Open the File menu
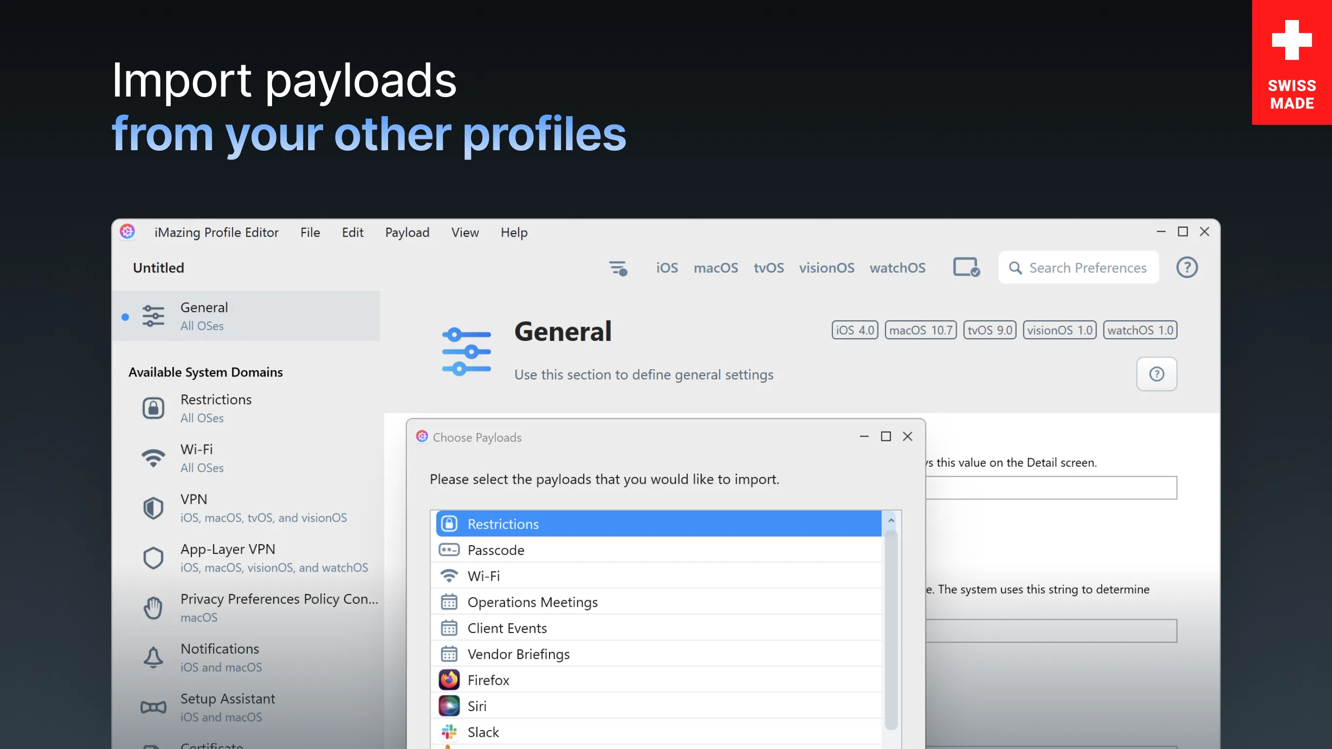Viewport: 1332px width, 749px height. click(x=310, y=232)
